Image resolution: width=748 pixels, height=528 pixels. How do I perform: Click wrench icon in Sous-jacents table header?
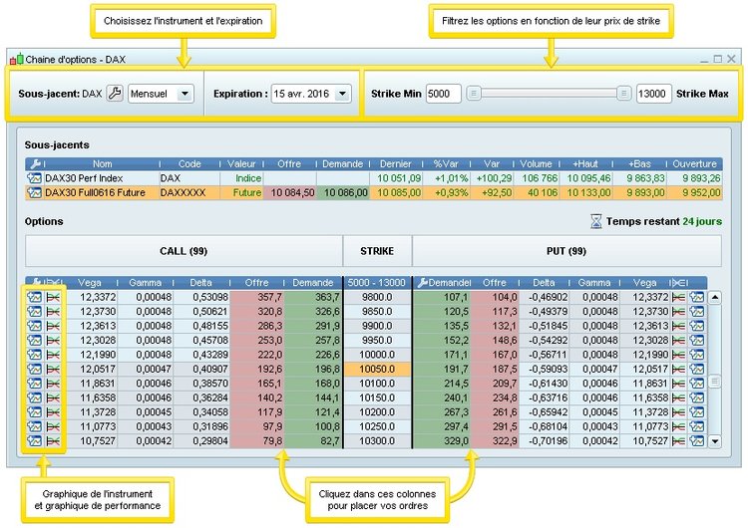tap(35, 164)
